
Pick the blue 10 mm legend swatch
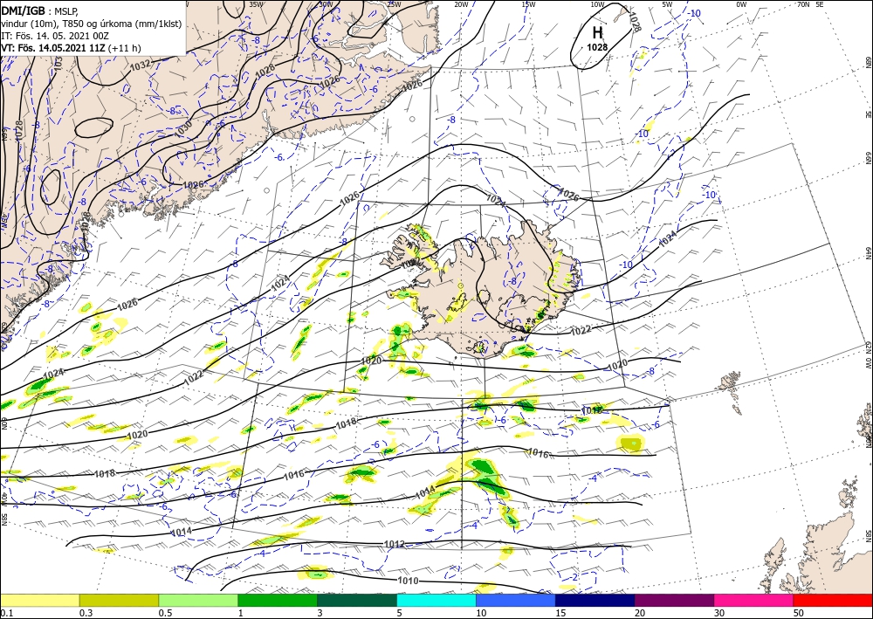click(516, 600)
